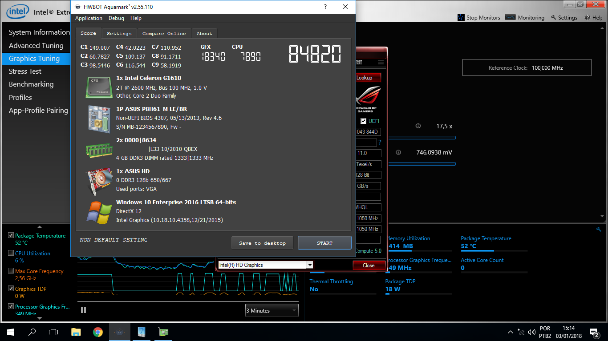608x341 pixels.
Task: Open File Explorer from the taskbar
Action: (76, 332)
